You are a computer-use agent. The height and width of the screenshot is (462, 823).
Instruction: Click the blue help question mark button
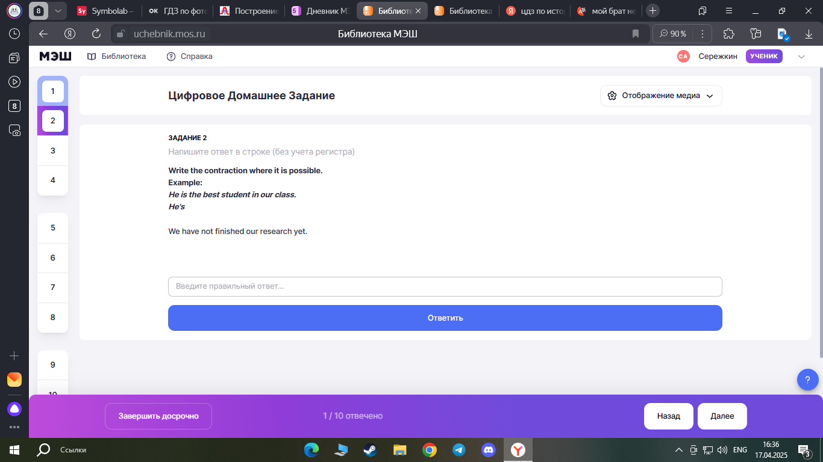[807, 380]
